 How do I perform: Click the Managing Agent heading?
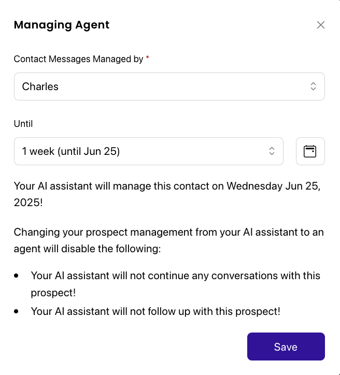point(62,25)
